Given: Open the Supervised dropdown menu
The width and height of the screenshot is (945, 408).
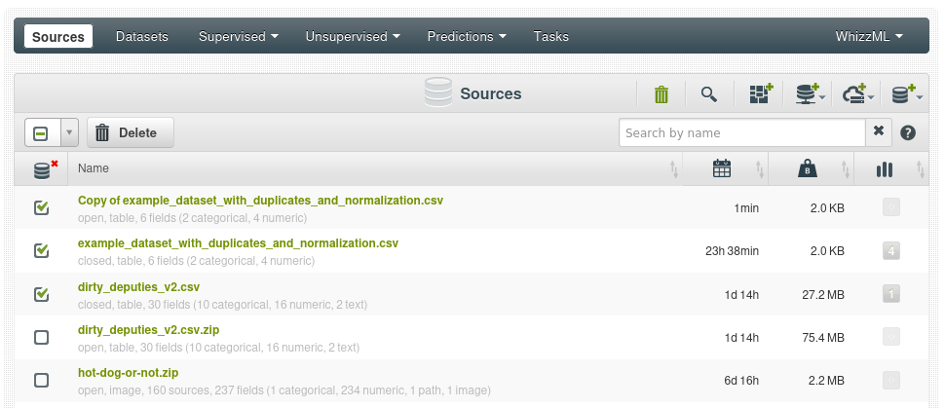Looking at the screenshot, I should 239,37.
